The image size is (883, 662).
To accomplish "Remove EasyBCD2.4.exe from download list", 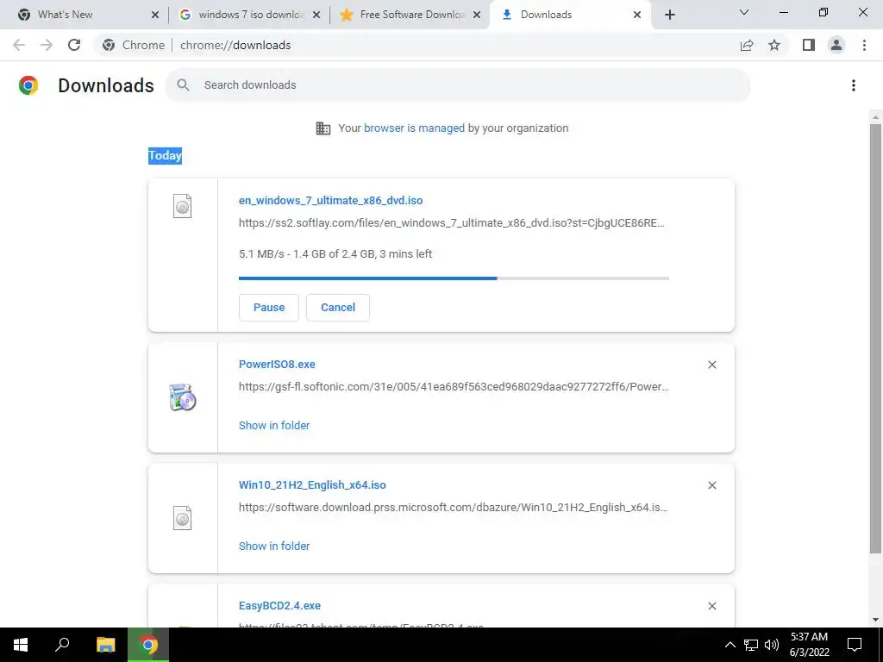I will [711, 606].
